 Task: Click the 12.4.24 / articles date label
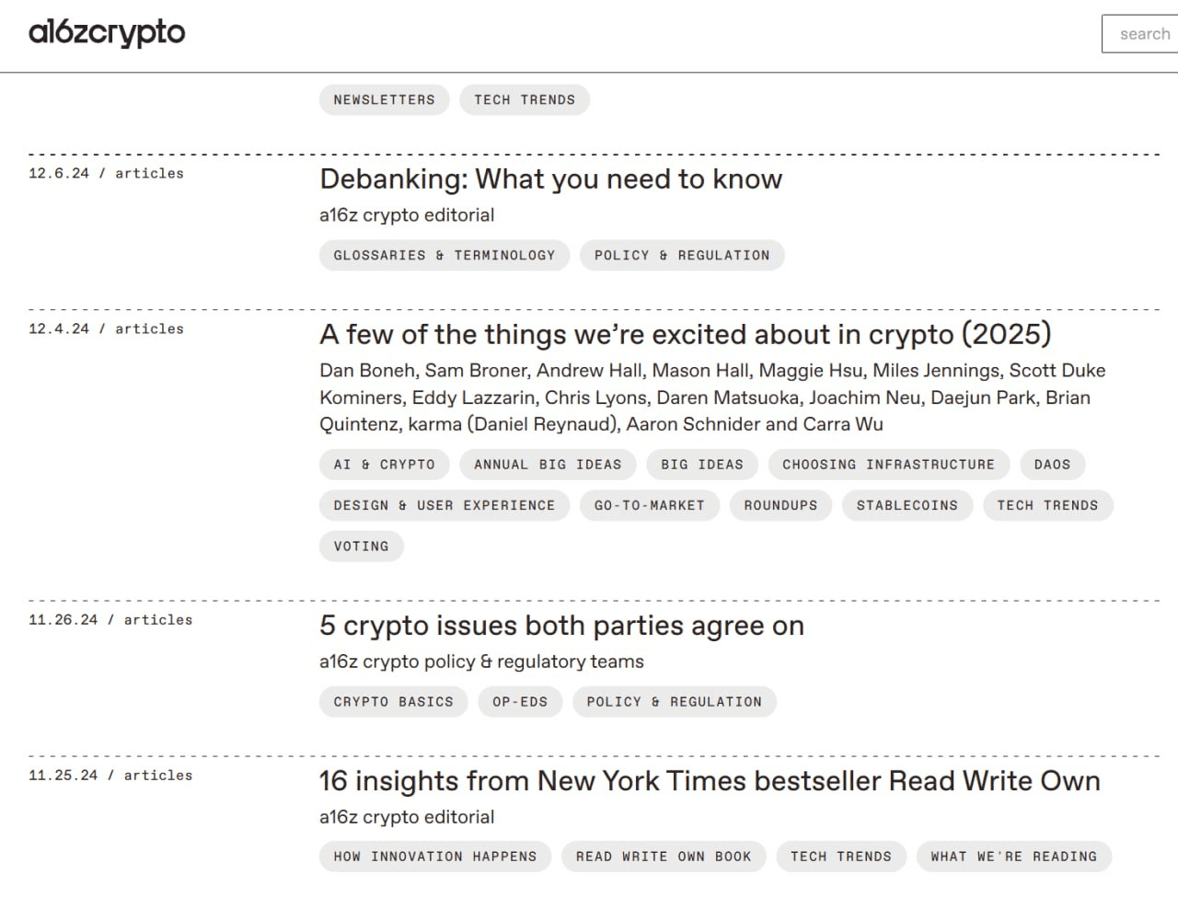106,328
